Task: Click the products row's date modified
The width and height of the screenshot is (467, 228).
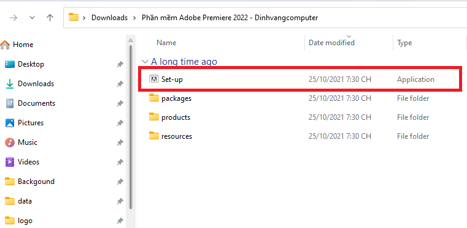Action: 340,117
